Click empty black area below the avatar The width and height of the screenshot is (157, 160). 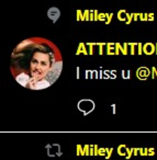(36, 109)
